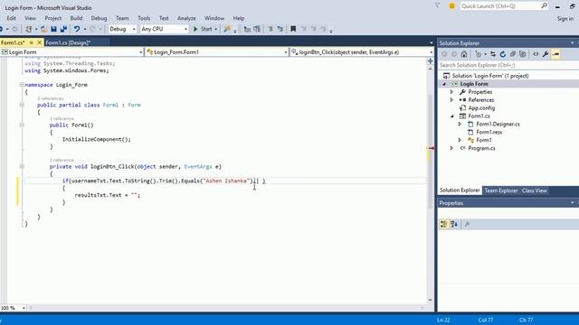The height and width of the screenshot is (325, 579).
Task: Collapse the loginBtn_Click method outline
Action: [22, 166]
